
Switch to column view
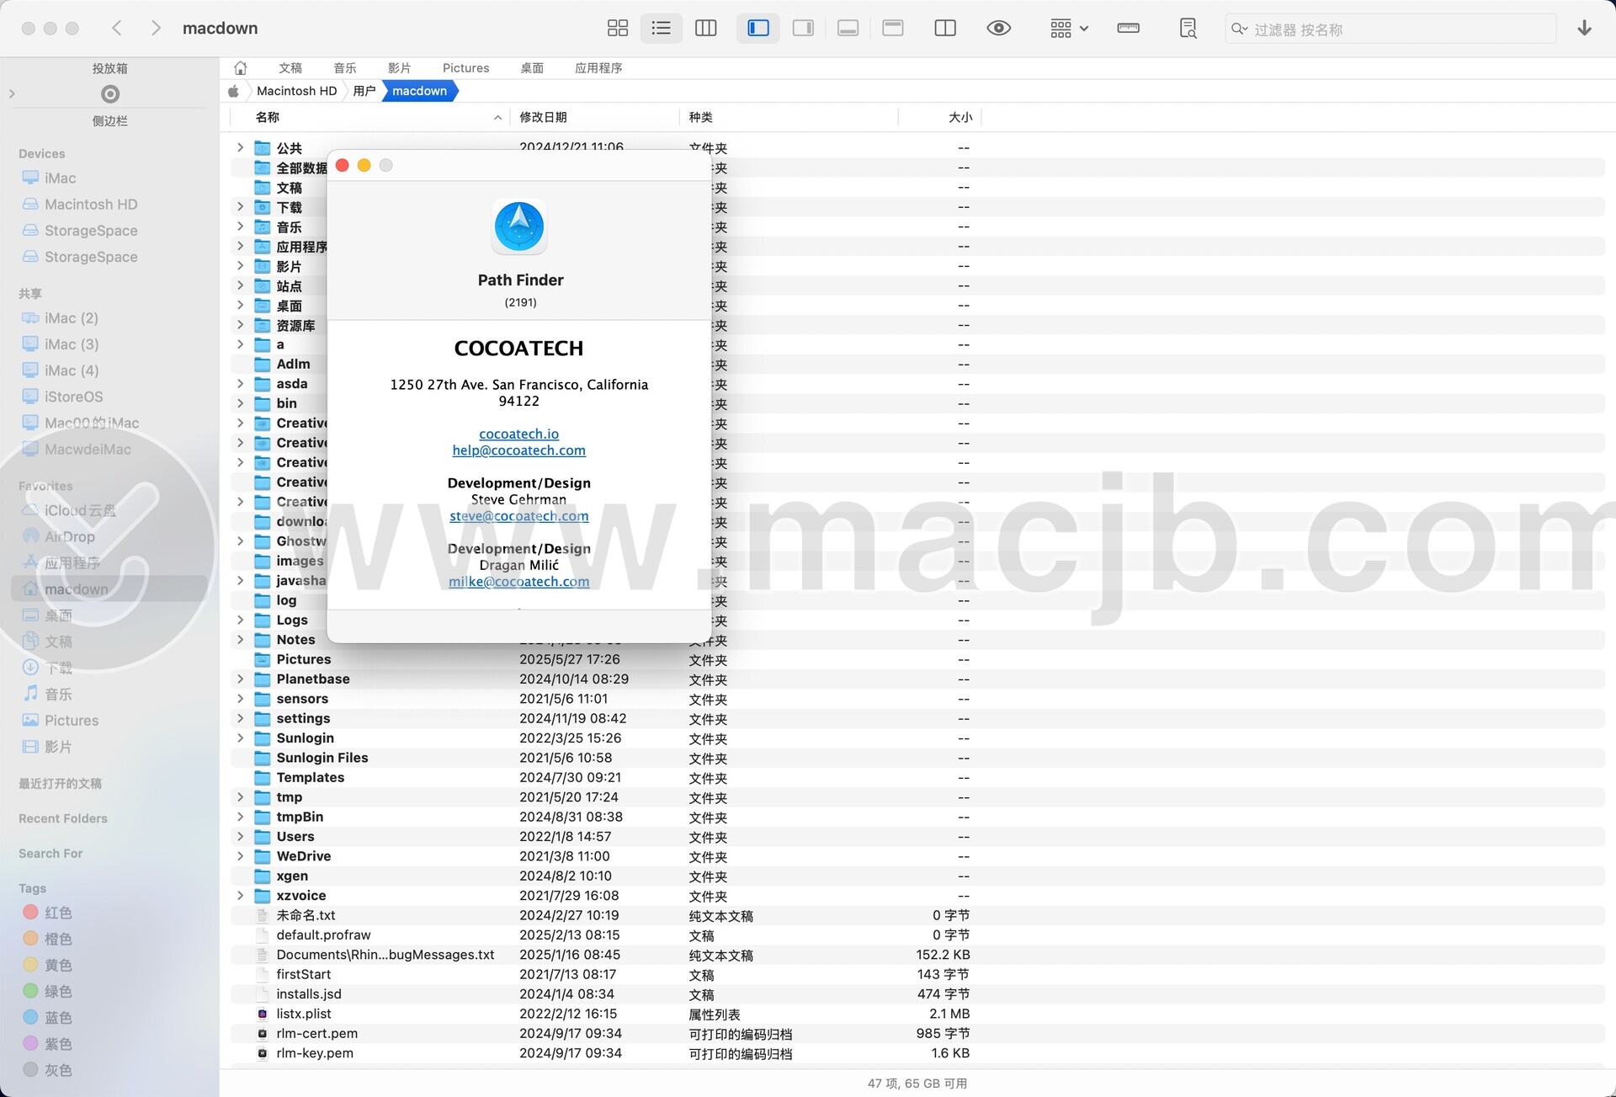(x=705, y=28)
